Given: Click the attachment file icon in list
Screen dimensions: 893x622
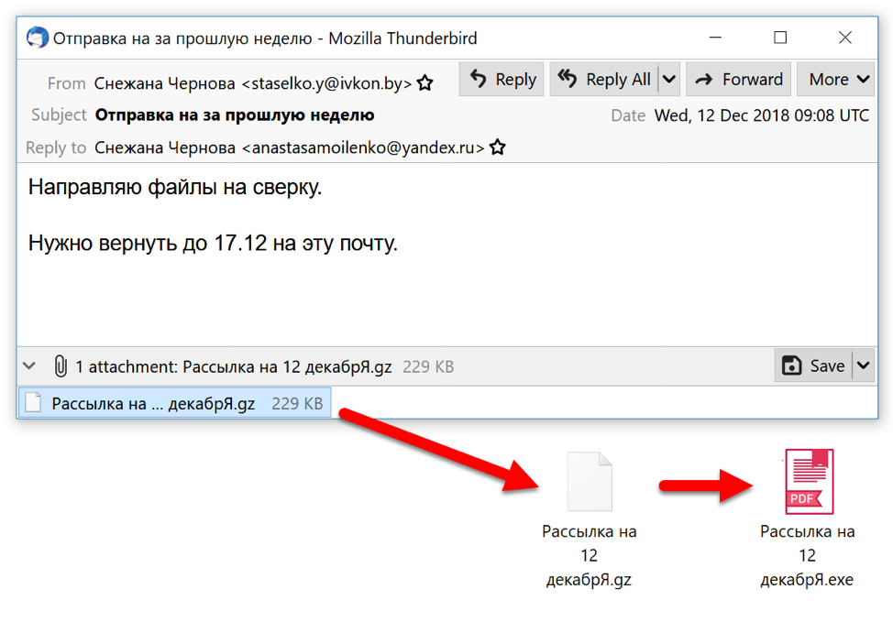Looking at the screenshot, I should point(34,403).
